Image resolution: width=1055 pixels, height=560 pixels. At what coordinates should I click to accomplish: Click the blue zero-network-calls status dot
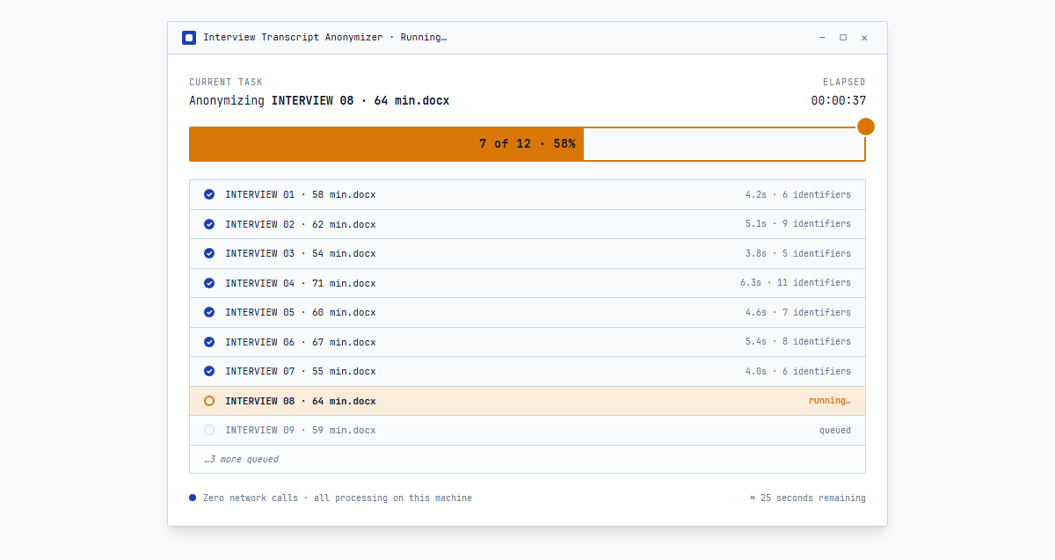tap(192, 498)
